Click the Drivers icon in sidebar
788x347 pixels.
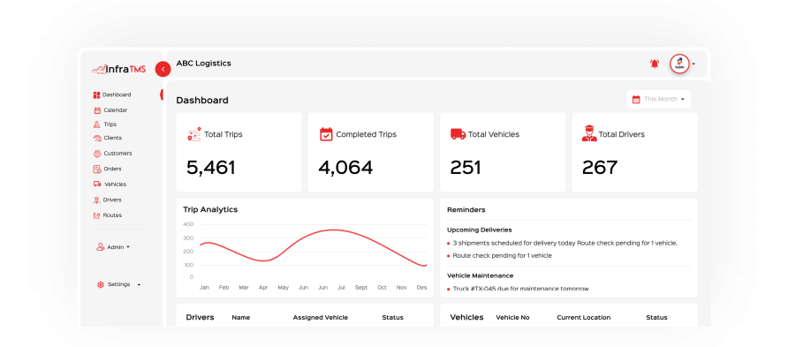coord(96,200)
